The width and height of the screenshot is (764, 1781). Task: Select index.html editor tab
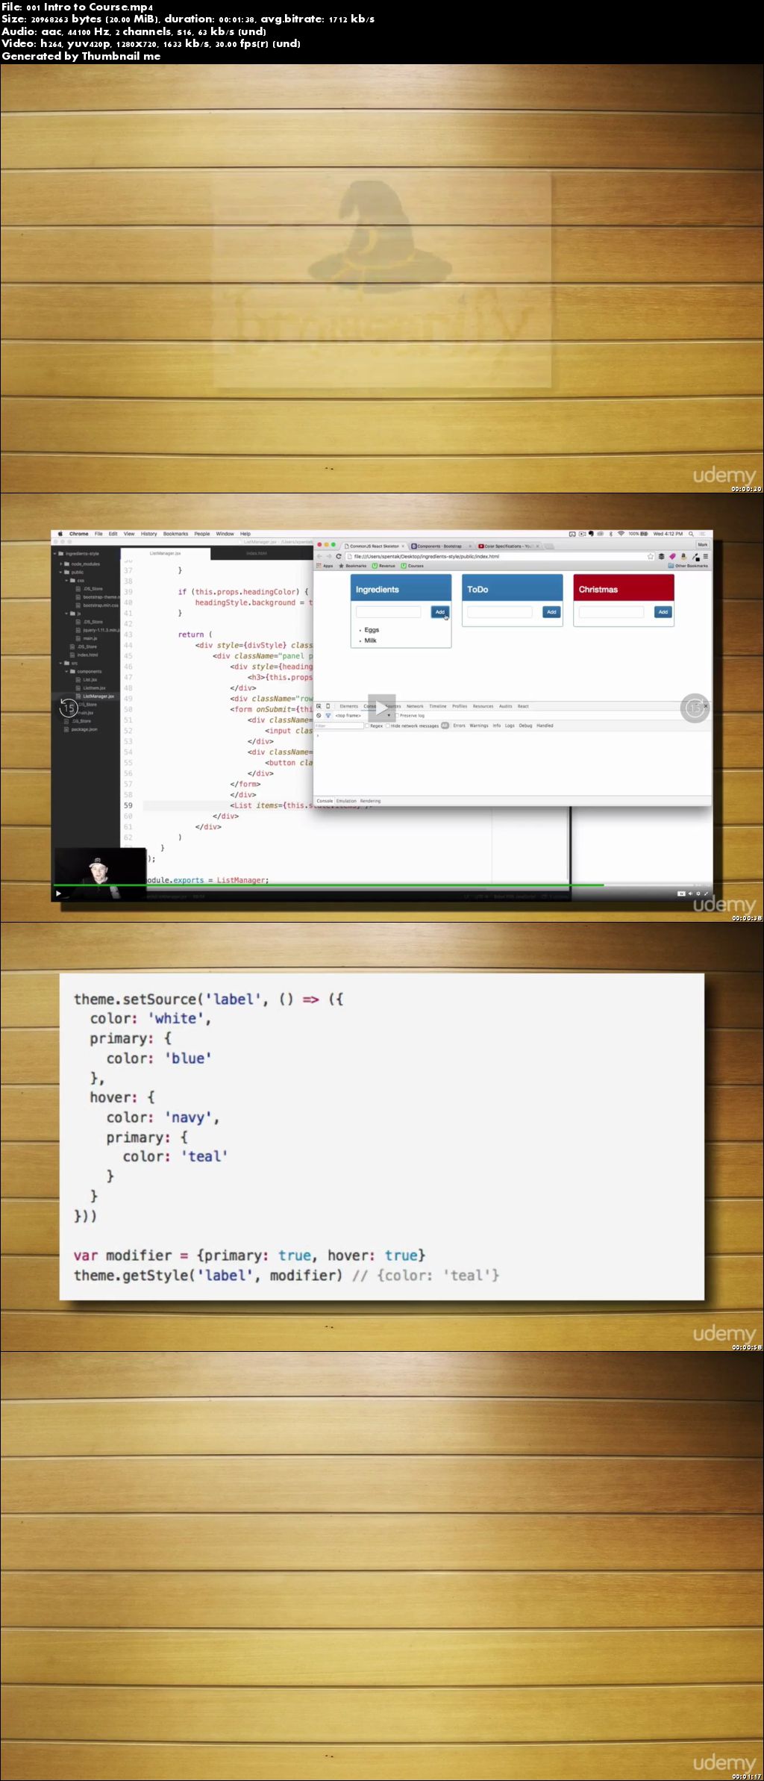coord(256,553)
